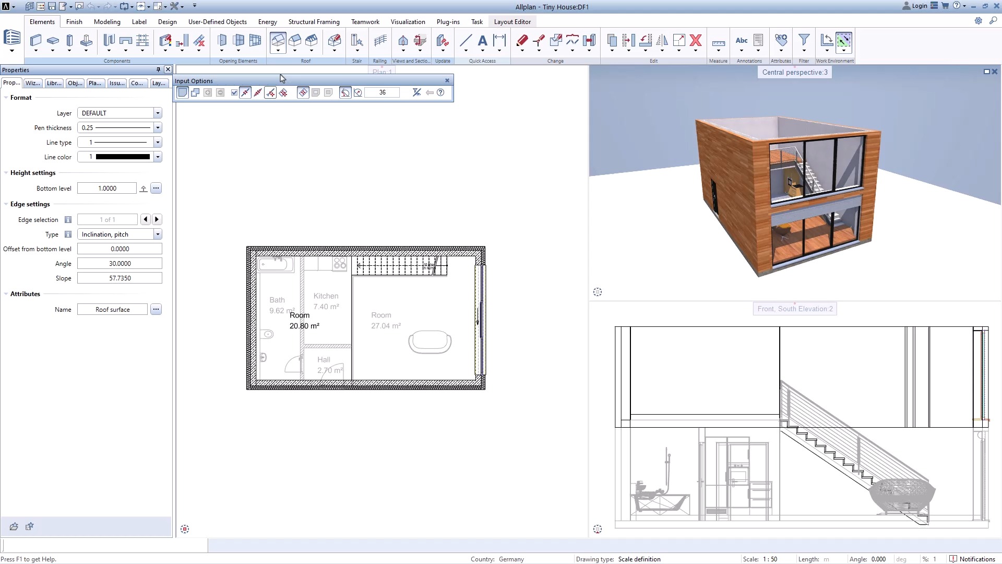Click the Measure ruler icon
The image size is (1002, 564).
coord(718,42)
